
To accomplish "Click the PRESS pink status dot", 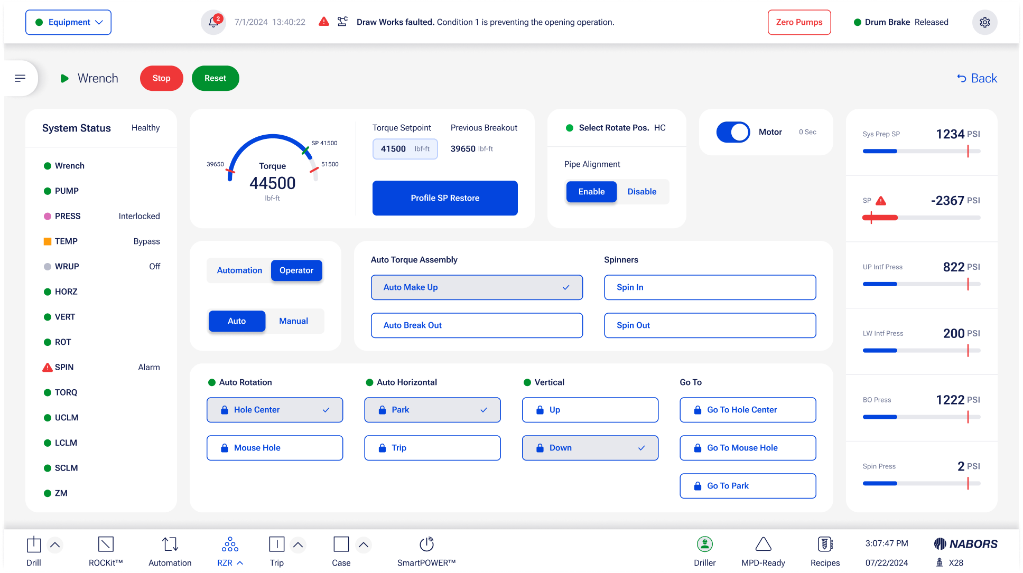I will tap(48, 216).
